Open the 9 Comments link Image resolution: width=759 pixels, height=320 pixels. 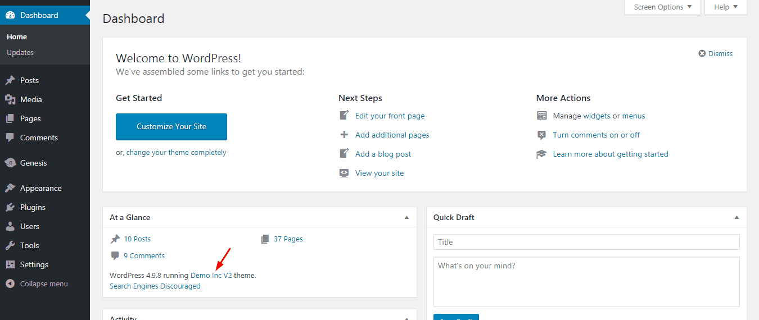tap(144, 255)
